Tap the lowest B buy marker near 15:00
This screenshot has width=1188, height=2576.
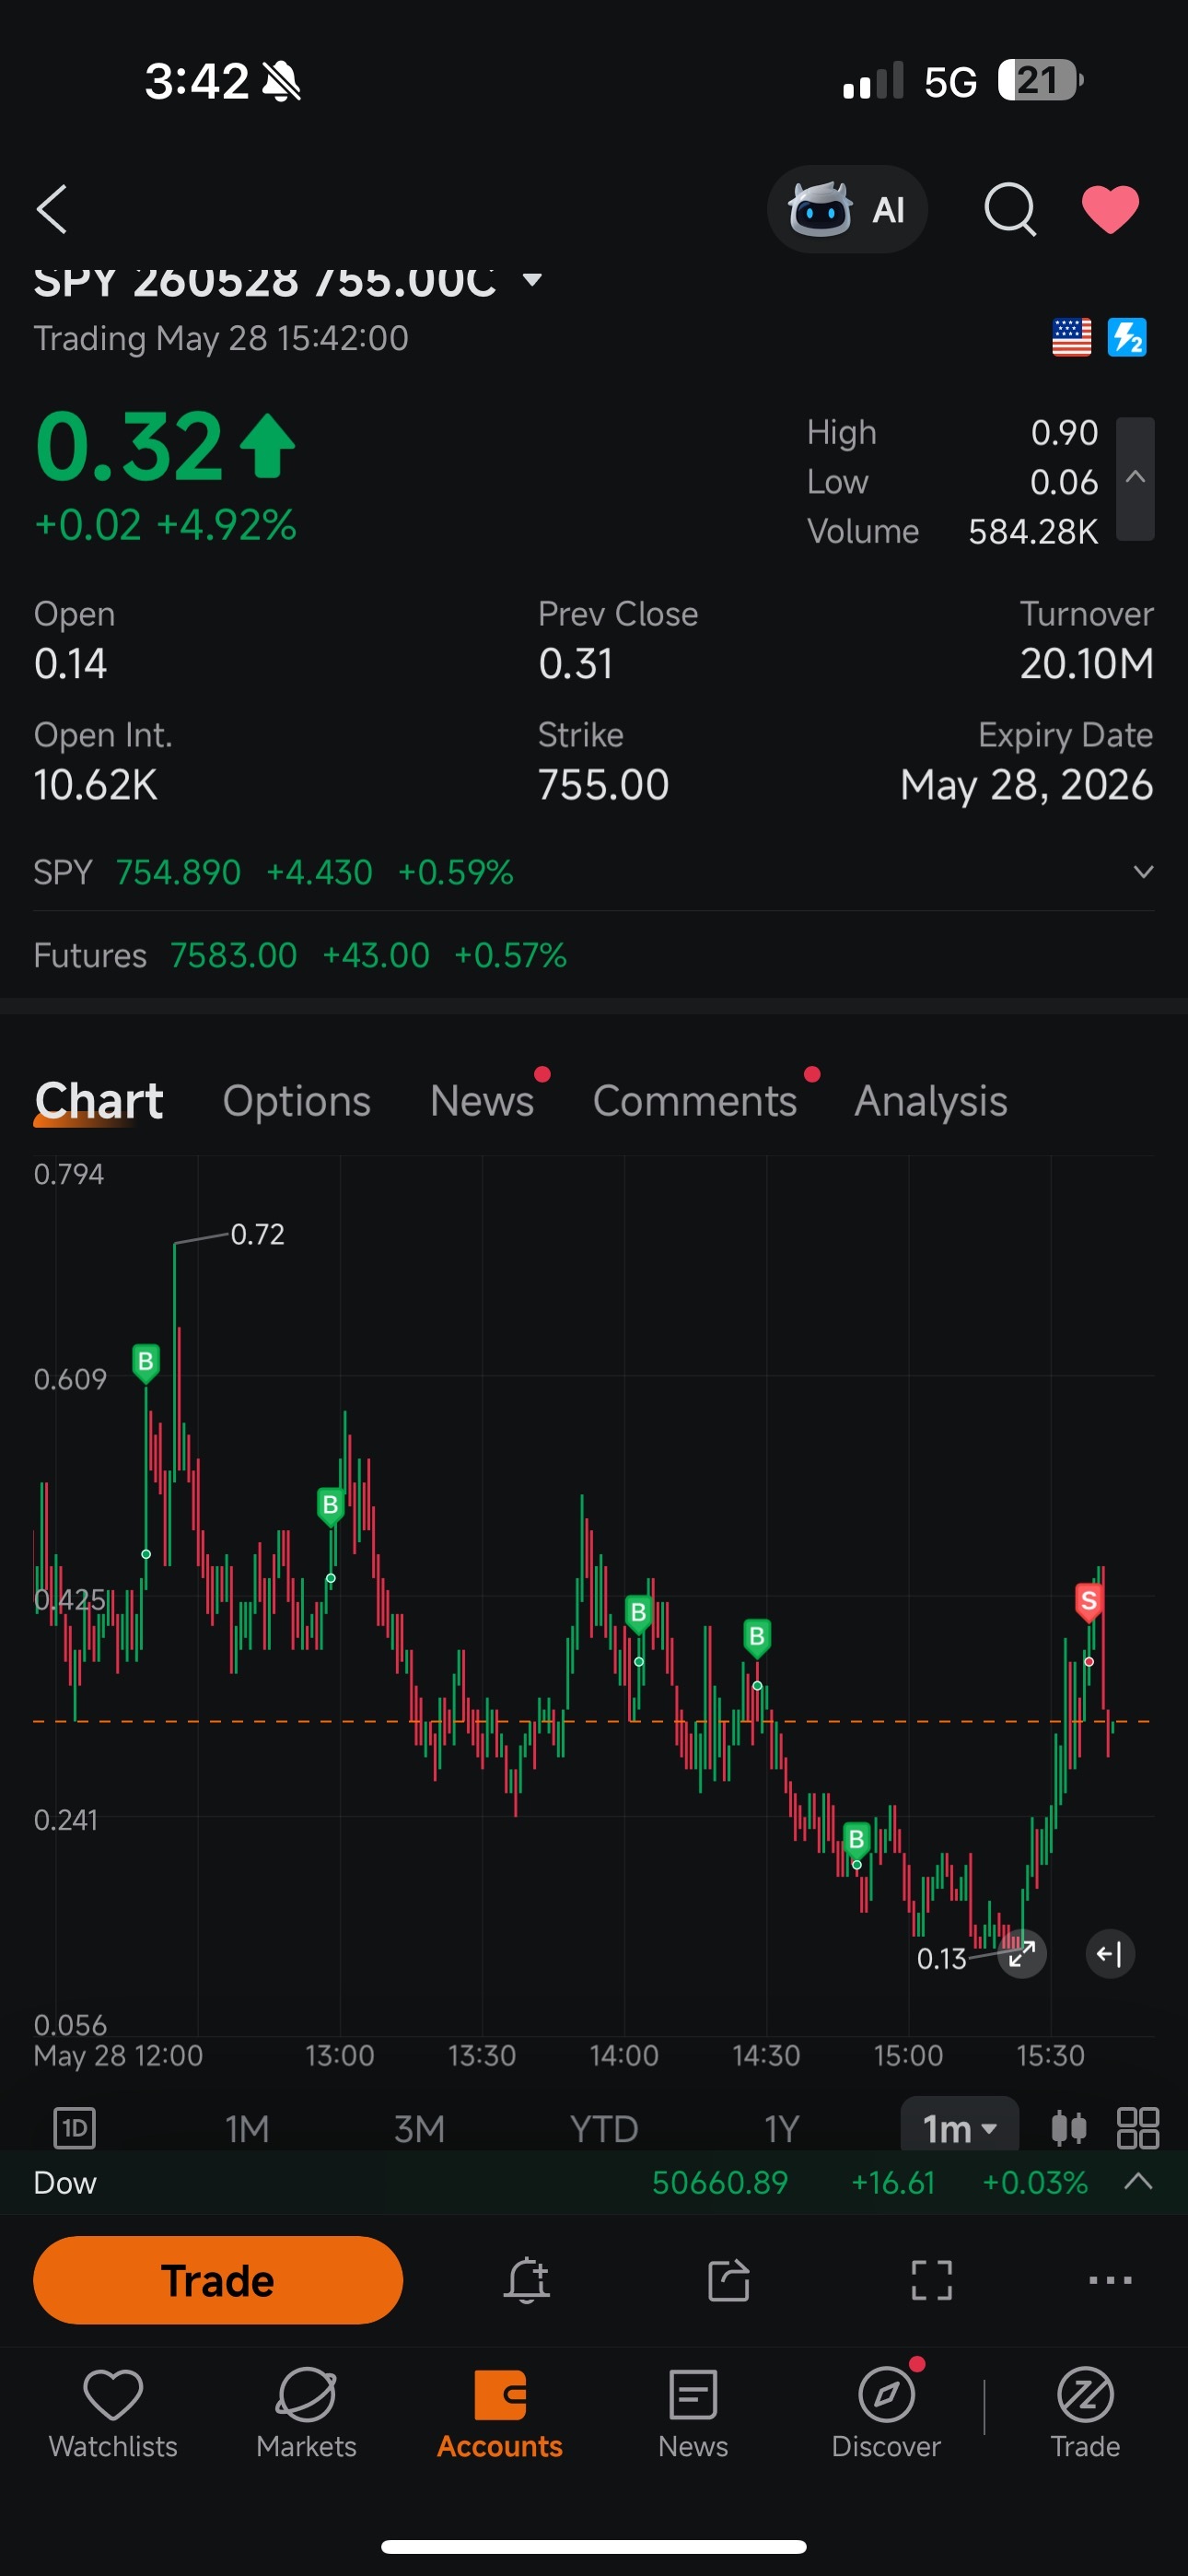856,1840
